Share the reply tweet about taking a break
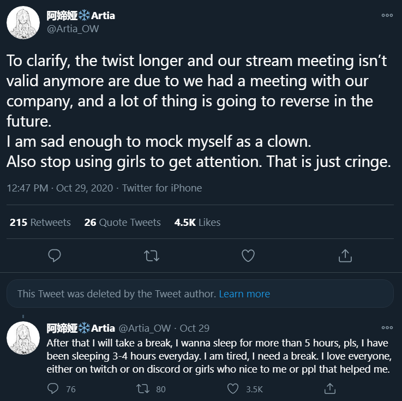The height and width of the screenshot is (401, 402). (329, 388)
